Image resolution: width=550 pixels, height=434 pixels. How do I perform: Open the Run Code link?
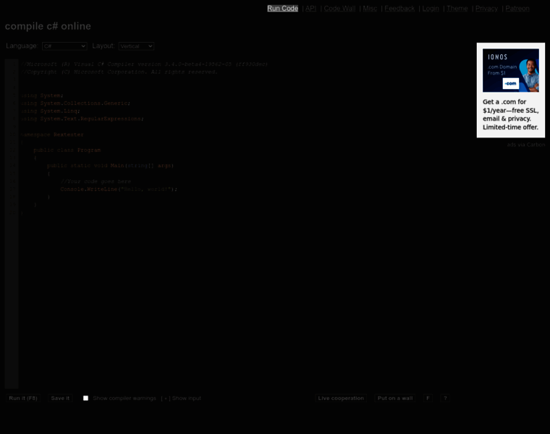pos(282,9)
